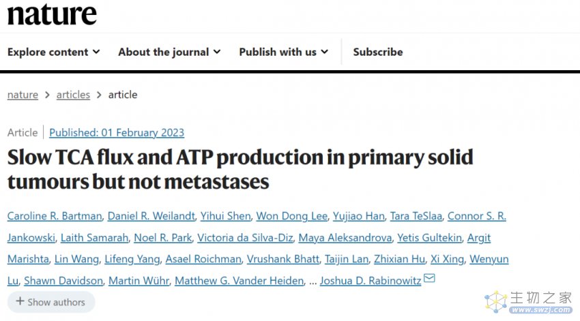
Task: Show authors with the expand button
Action: point(51,302)
